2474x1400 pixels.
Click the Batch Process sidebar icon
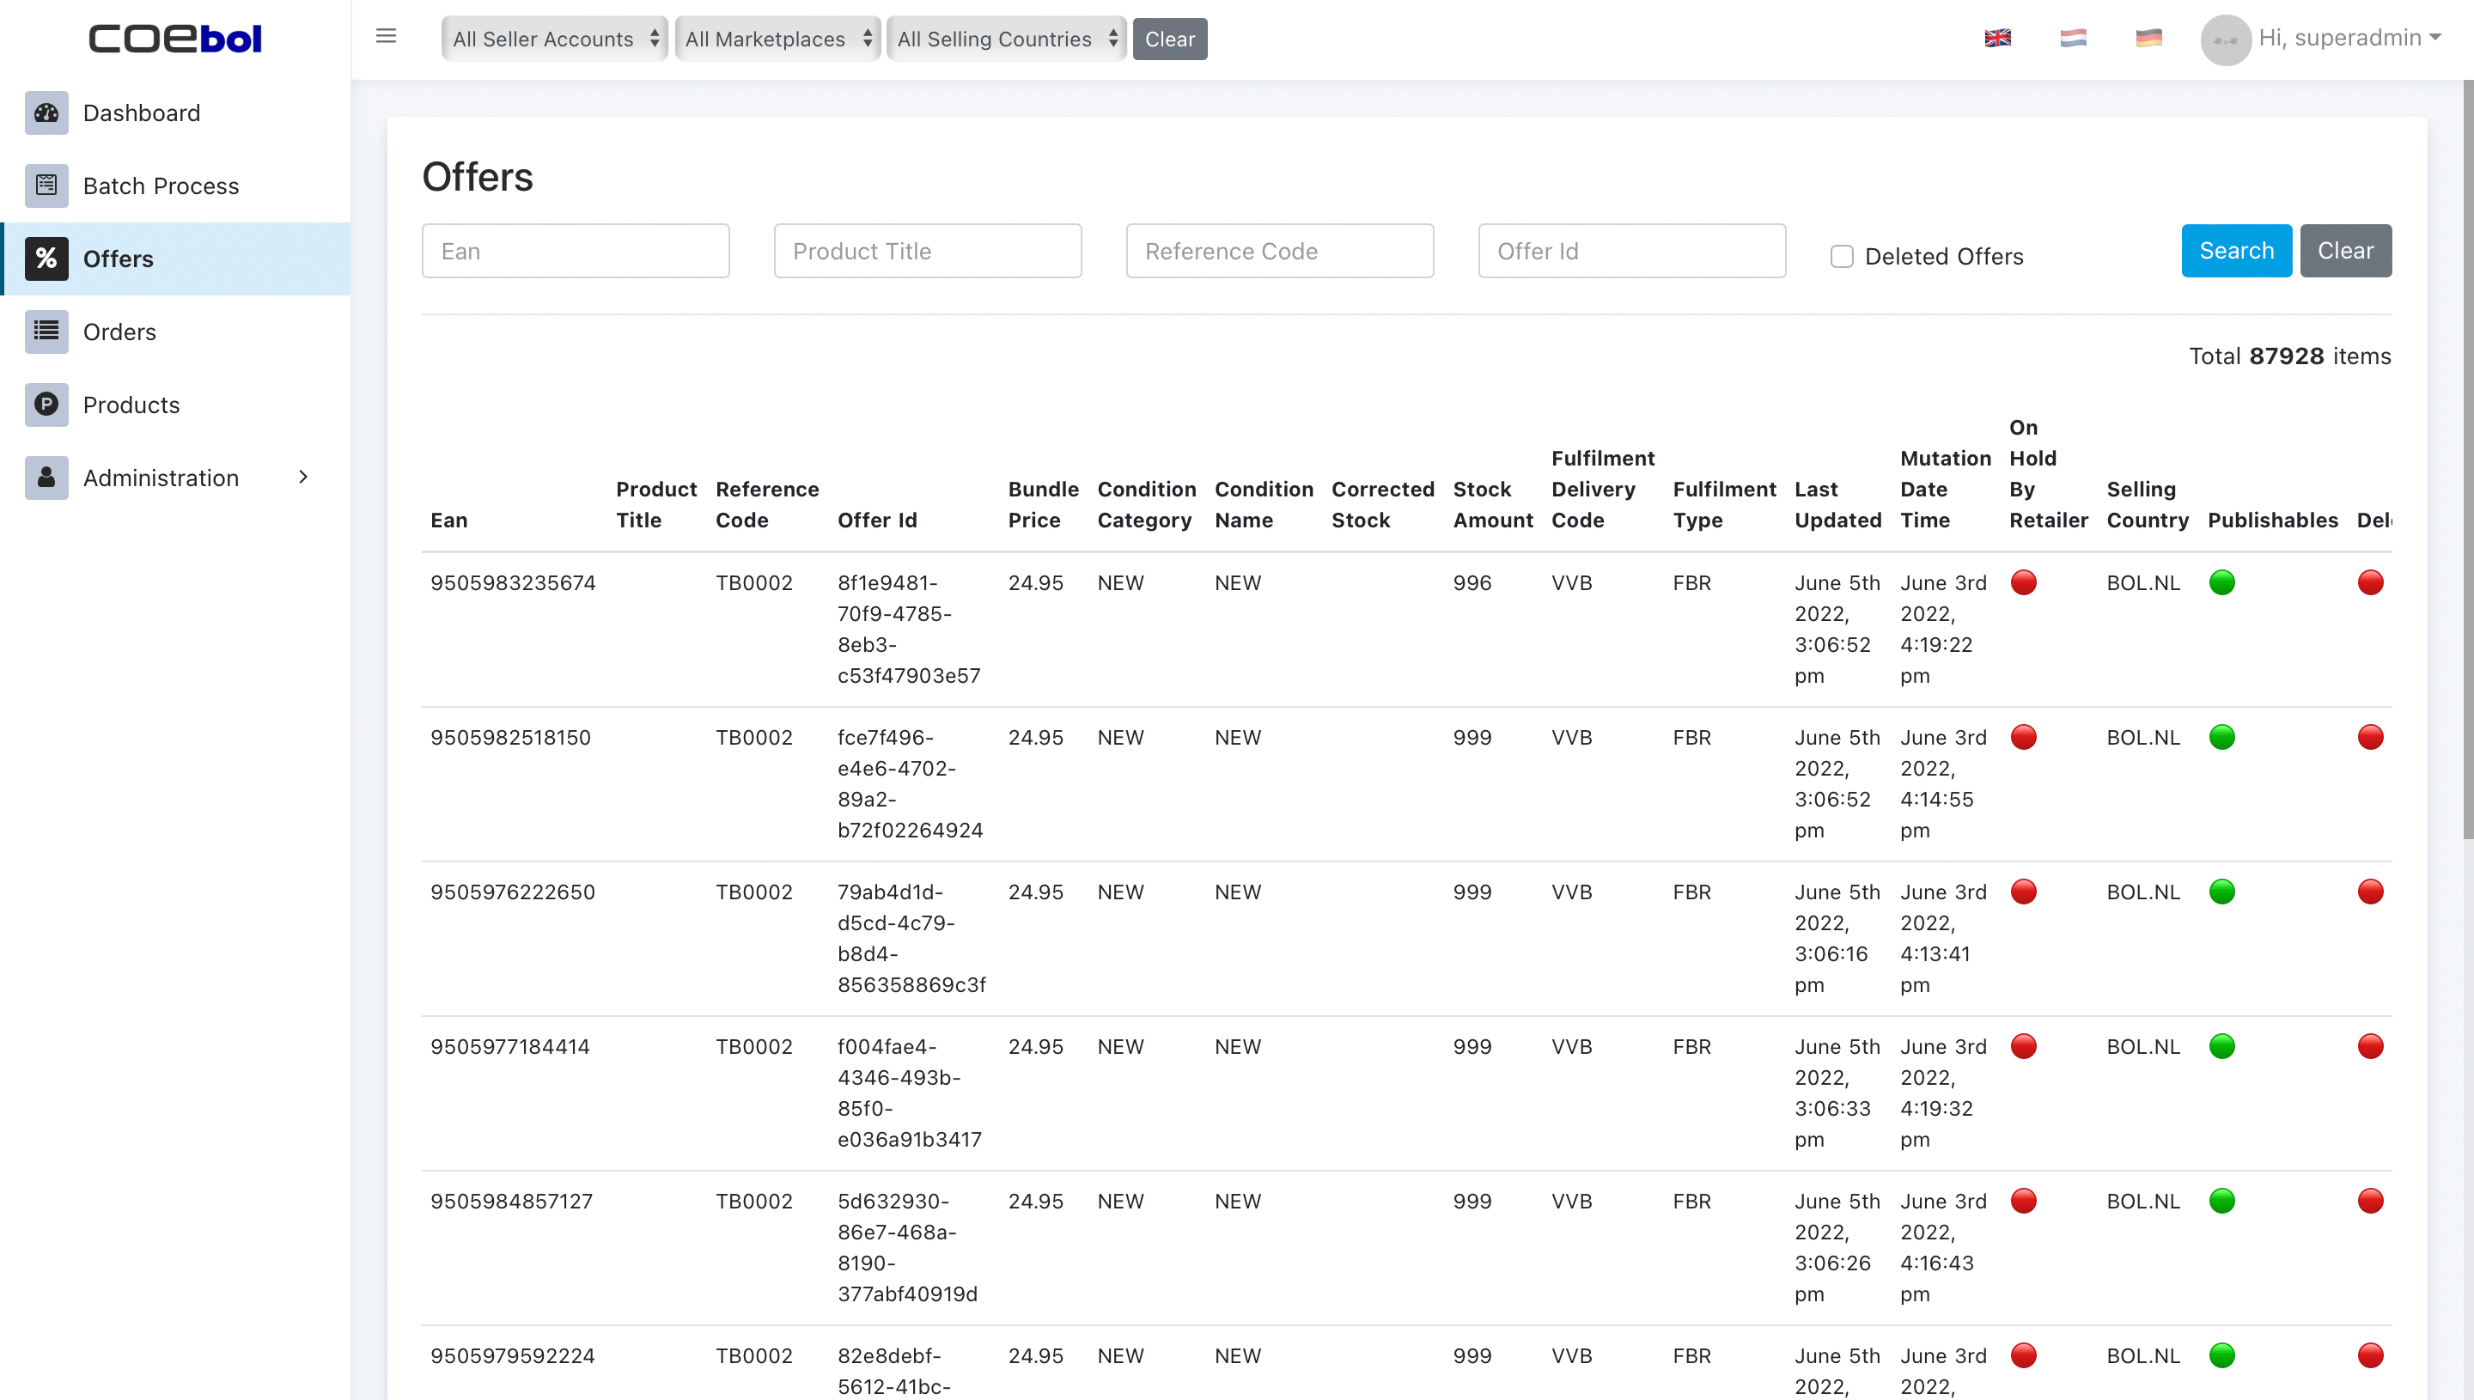pyautogui.click(x=46, y=186)
